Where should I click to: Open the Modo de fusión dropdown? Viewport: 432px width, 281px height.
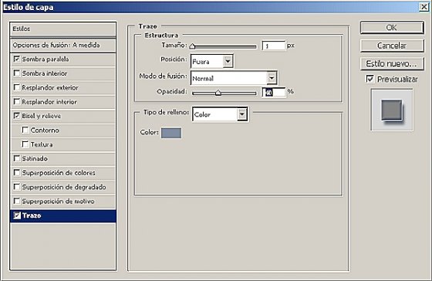click(234, 78)
